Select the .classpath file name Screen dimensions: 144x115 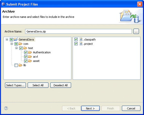click(x=89, y=40)
